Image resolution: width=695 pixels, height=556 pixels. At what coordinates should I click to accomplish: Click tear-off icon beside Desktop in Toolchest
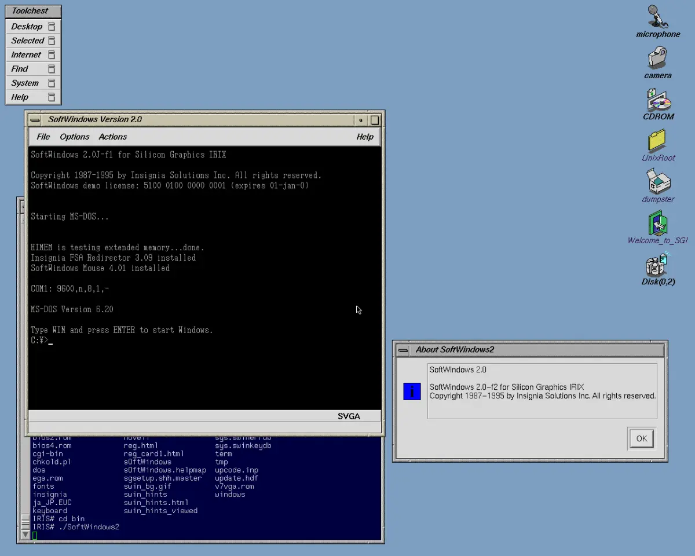click(x=52, y=27)
